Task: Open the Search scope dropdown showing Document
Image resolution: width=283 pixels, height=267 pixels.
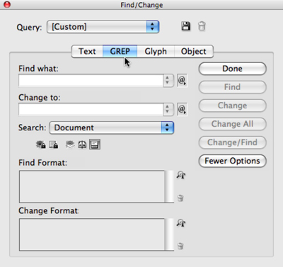Action: [112, 127]
